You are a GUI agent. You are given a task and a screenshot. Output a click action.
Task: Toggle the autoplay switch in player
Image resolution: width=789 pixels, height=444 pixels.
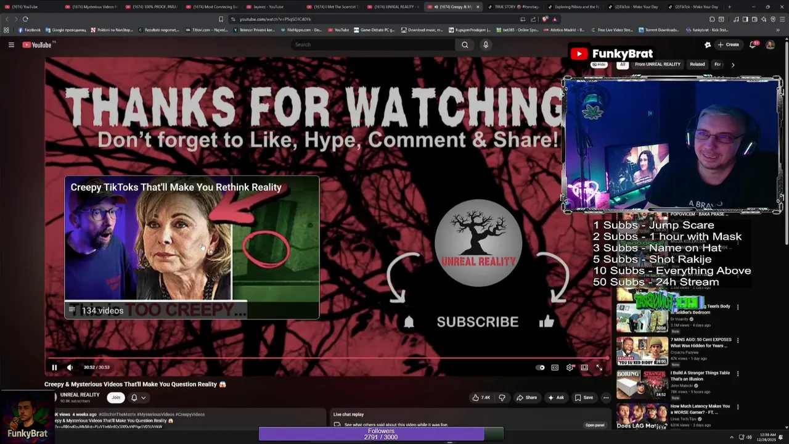[541, 368]
